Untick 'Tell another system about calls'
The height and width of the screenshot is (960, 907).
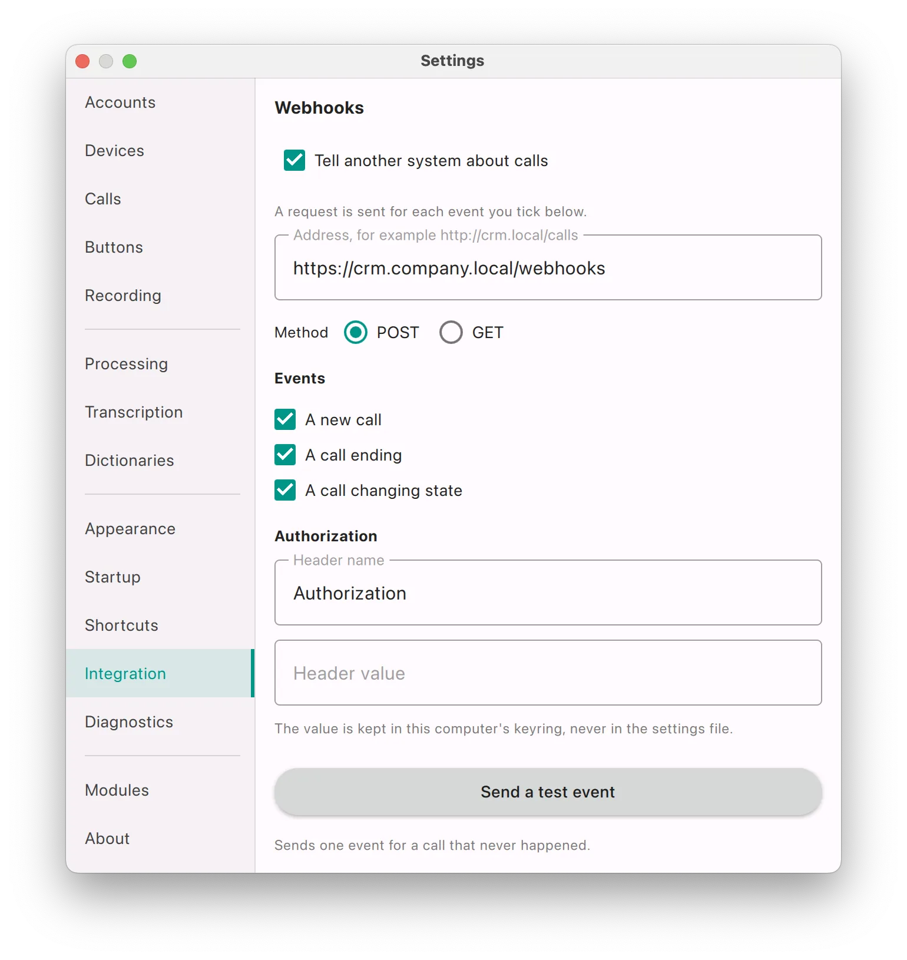tap(294, 160)
